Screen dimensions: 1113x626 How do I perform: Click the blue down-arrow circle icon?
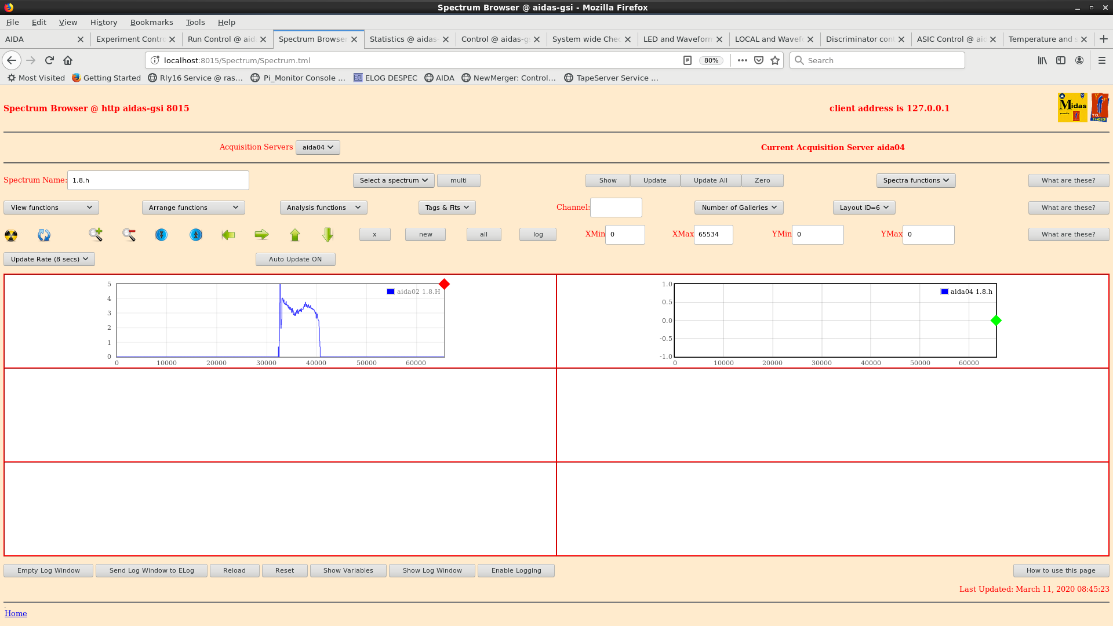(x=161, y=235)
